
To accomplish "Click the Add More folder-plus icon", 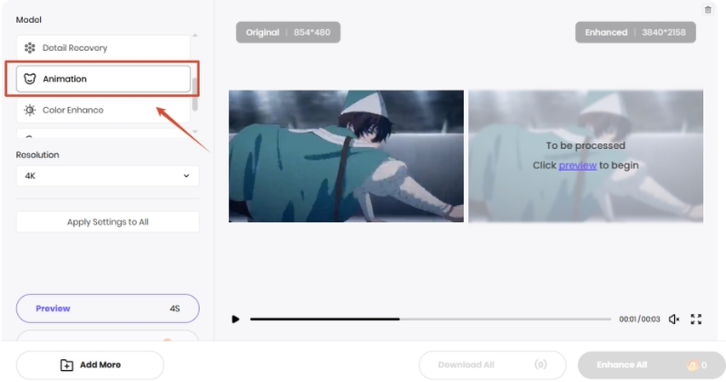I will [x=66, y=365].
